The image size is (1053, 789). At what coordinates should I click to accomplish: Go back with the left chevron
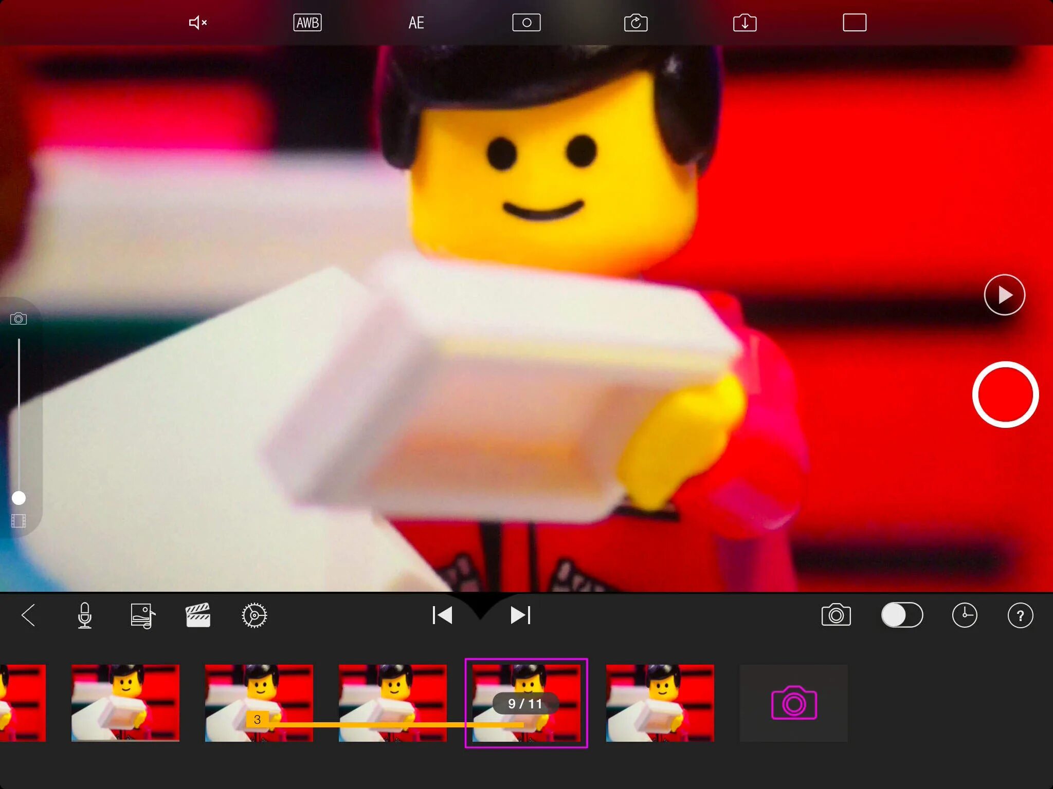pos(29,615)
